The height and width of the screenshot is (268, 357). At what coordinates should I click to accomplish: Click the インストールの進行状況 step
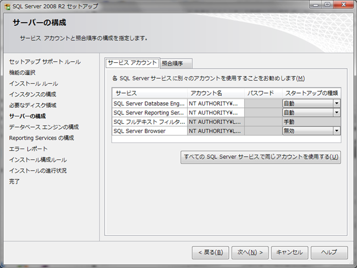(x=38, y=171)
